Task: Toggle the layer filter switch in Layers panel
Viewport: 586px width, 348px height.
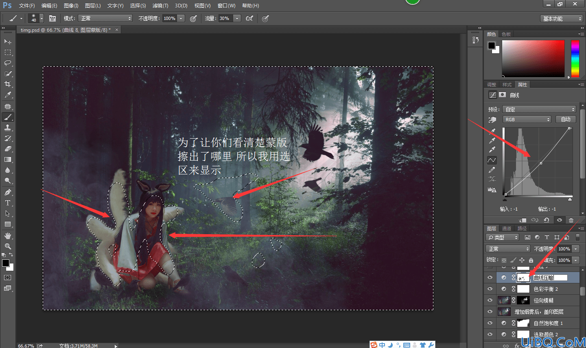Action: click(x=577, y=237)
